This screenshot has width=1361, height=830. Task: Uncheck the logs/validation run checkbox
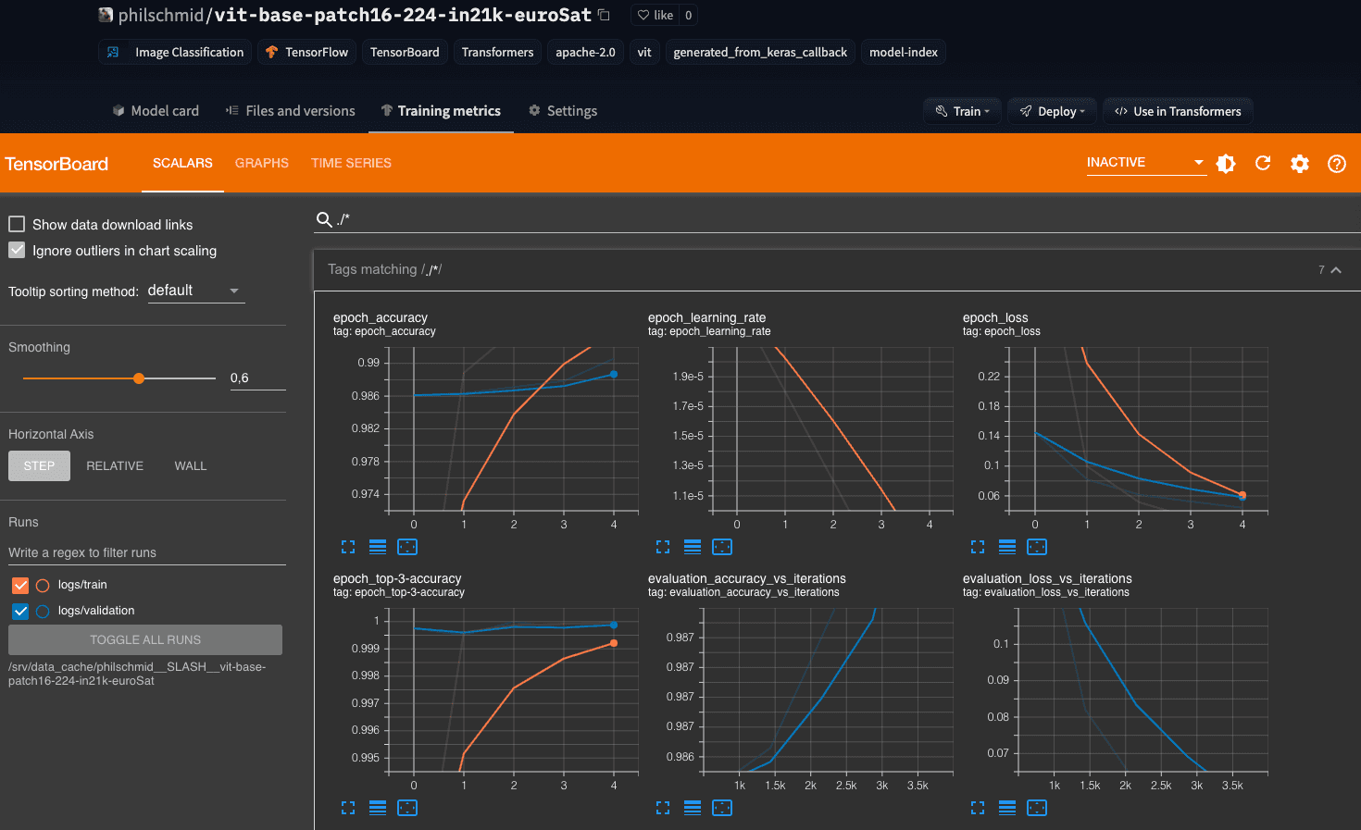pos(20,611)
